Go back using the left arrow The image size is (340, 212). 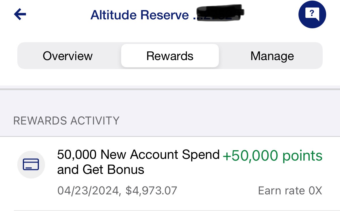tap(20, 14)
